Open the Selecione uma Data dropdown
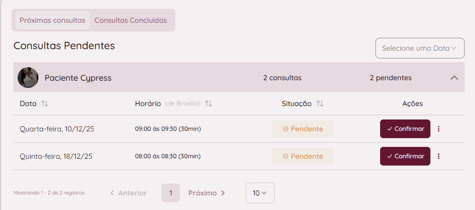Viewport: 475px width, 210px height. point(420,48)
